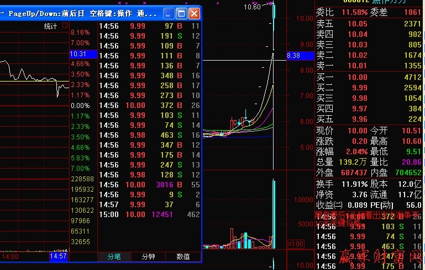Viewport: 425px width, 270px height.
Task: Click the 买五 buy-five price 9.96
Action: 358,119
